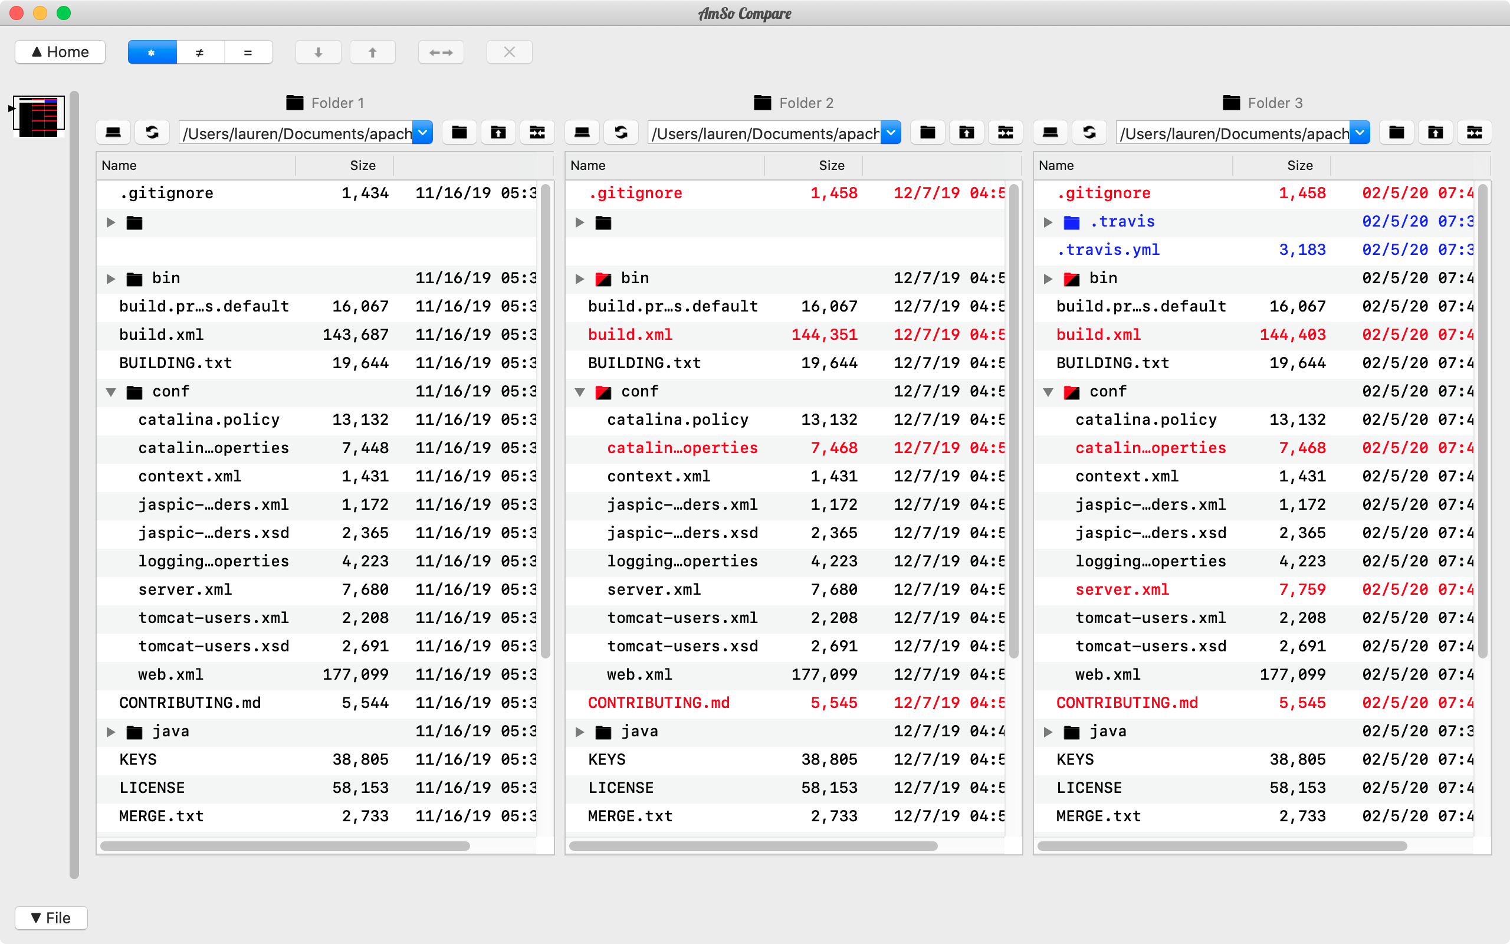Refresh Folder 2 with the reload icon

pos(621,132)
